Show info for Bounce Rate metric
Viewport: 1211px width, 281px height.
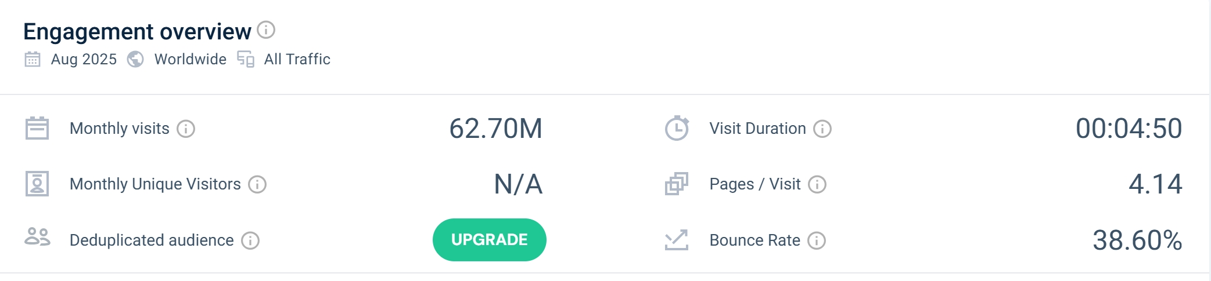coord(817,240)
